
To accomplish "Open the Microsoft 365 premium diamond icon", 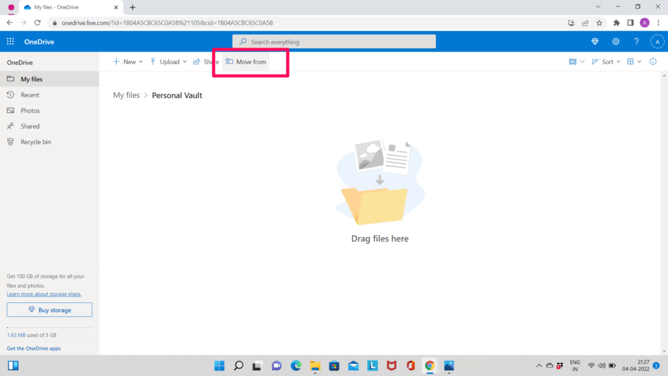I will coord(595,41).
